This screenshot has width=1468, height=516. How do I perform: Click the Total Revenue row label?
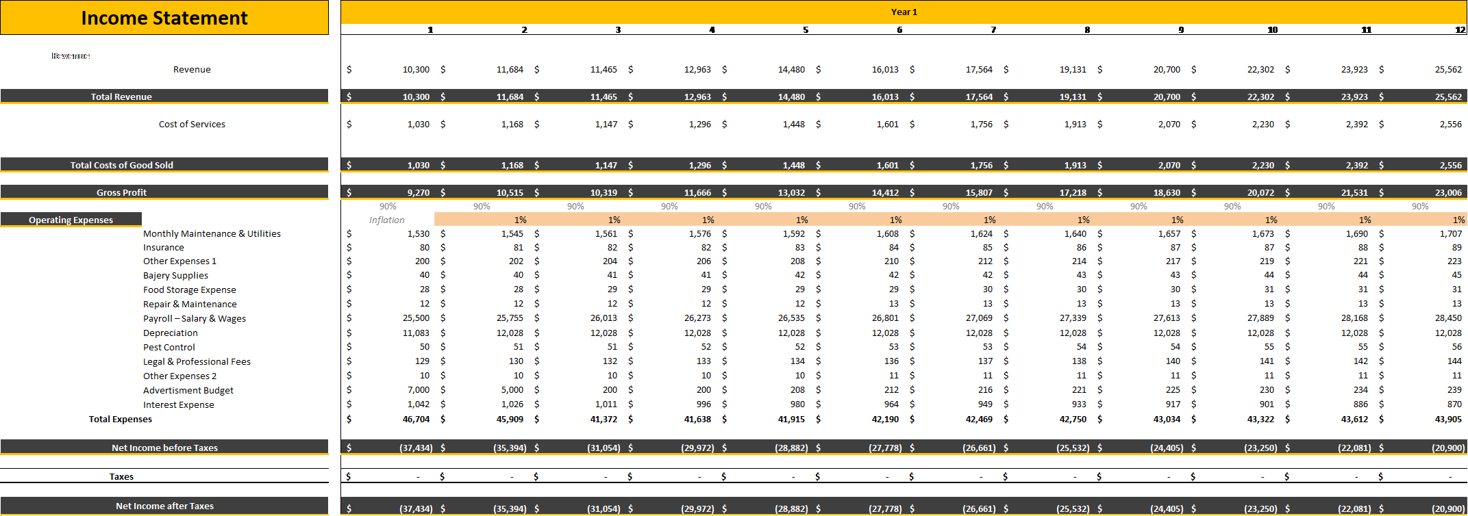click(121, 96)
